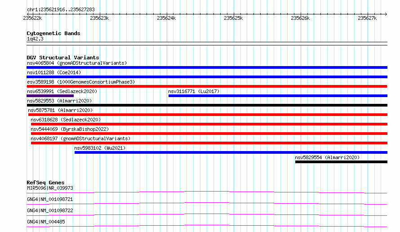
Task: Open the GNG4|NM_001098722 transcript label
Action: point(50,210)
